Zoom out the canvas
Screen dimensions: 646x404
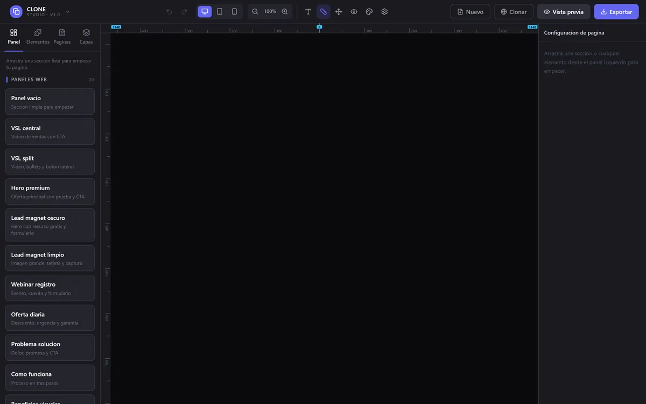[255, 12]
